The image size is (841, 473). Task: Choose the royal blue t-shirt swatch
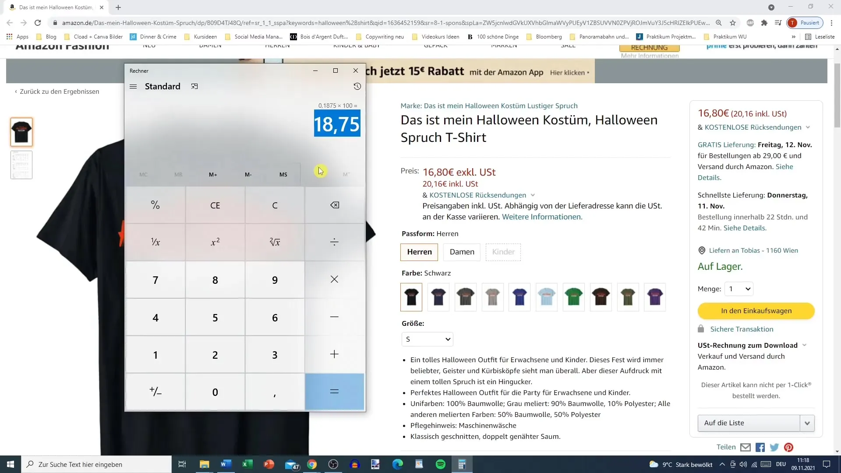point(519,297)
